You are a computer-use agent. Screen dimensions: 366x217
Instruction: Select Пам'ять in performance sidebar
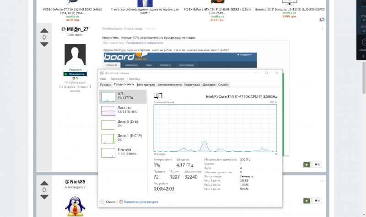[123, 110]
